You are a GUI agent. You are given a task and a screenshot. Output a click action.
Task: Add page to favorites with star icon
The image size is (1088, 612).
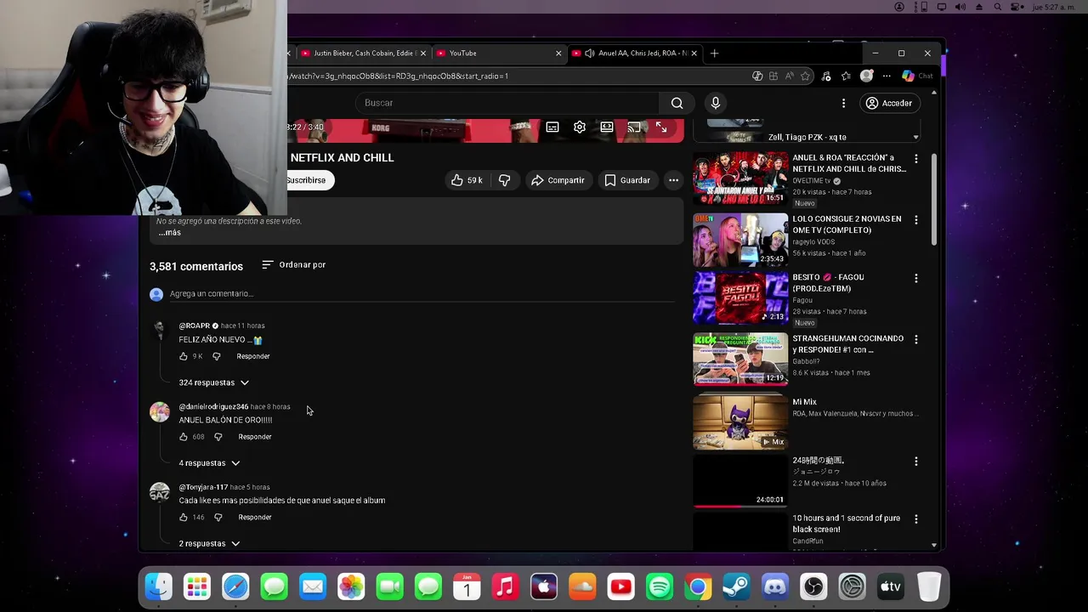pos(805,76)
